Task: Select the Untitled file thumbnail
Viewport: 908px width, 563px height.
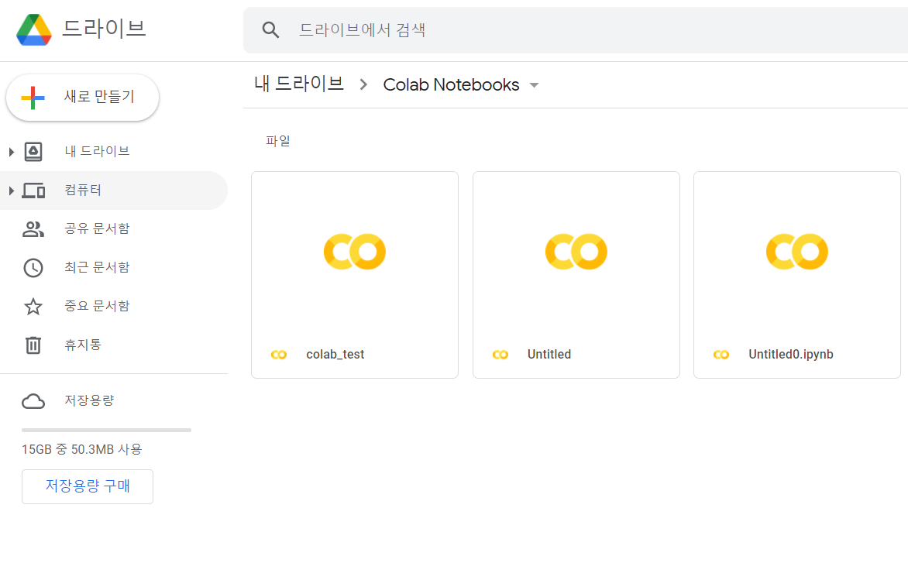Action: [x=576, y=252]
